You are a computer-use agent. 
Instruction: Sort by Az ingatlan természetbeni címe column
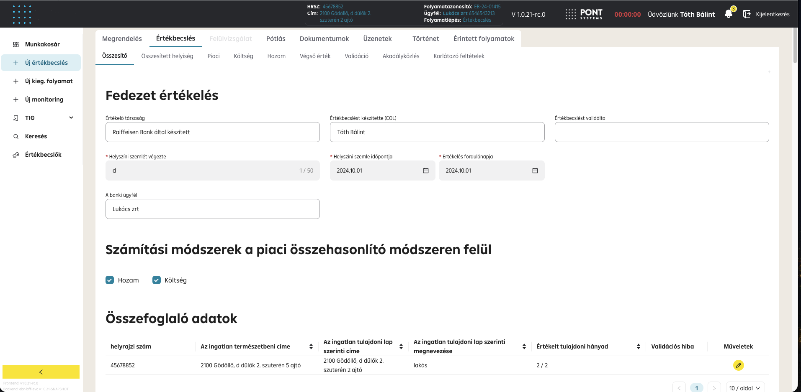[x=311, y=346]
